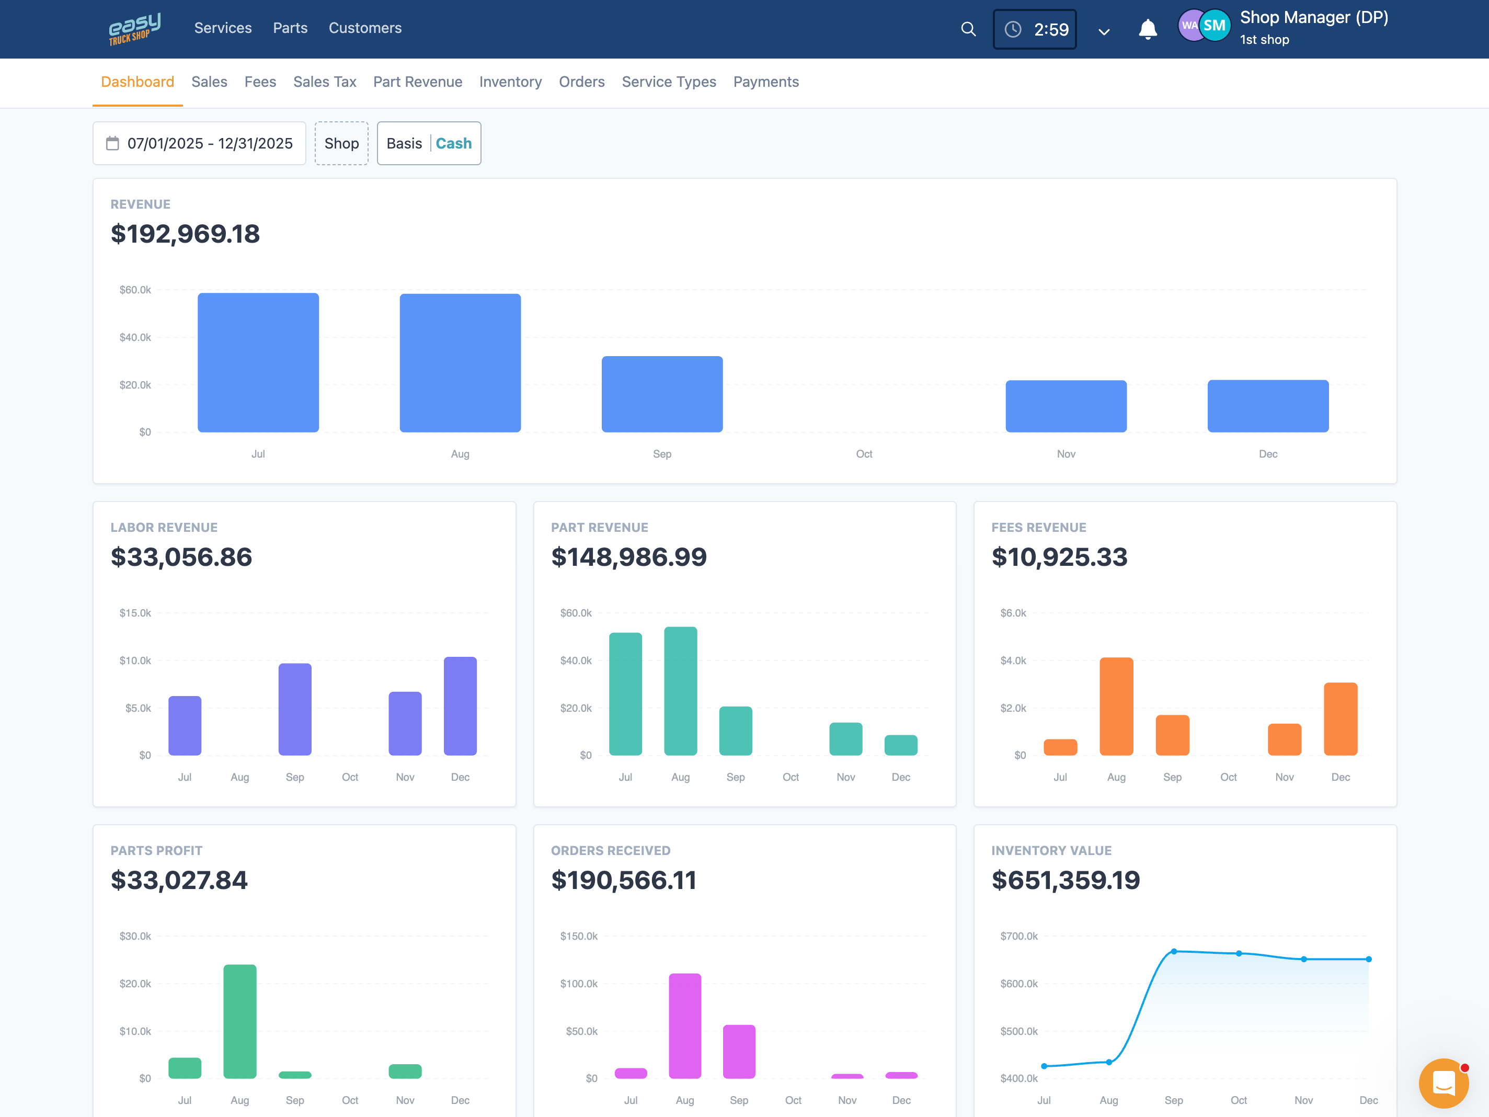This screenshot has width=1489, height=1117.
Task: Switch to the Part Revenue tab
Action: [417, 82]
